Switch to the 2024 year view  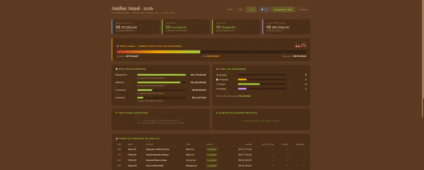tap(230, 10)
